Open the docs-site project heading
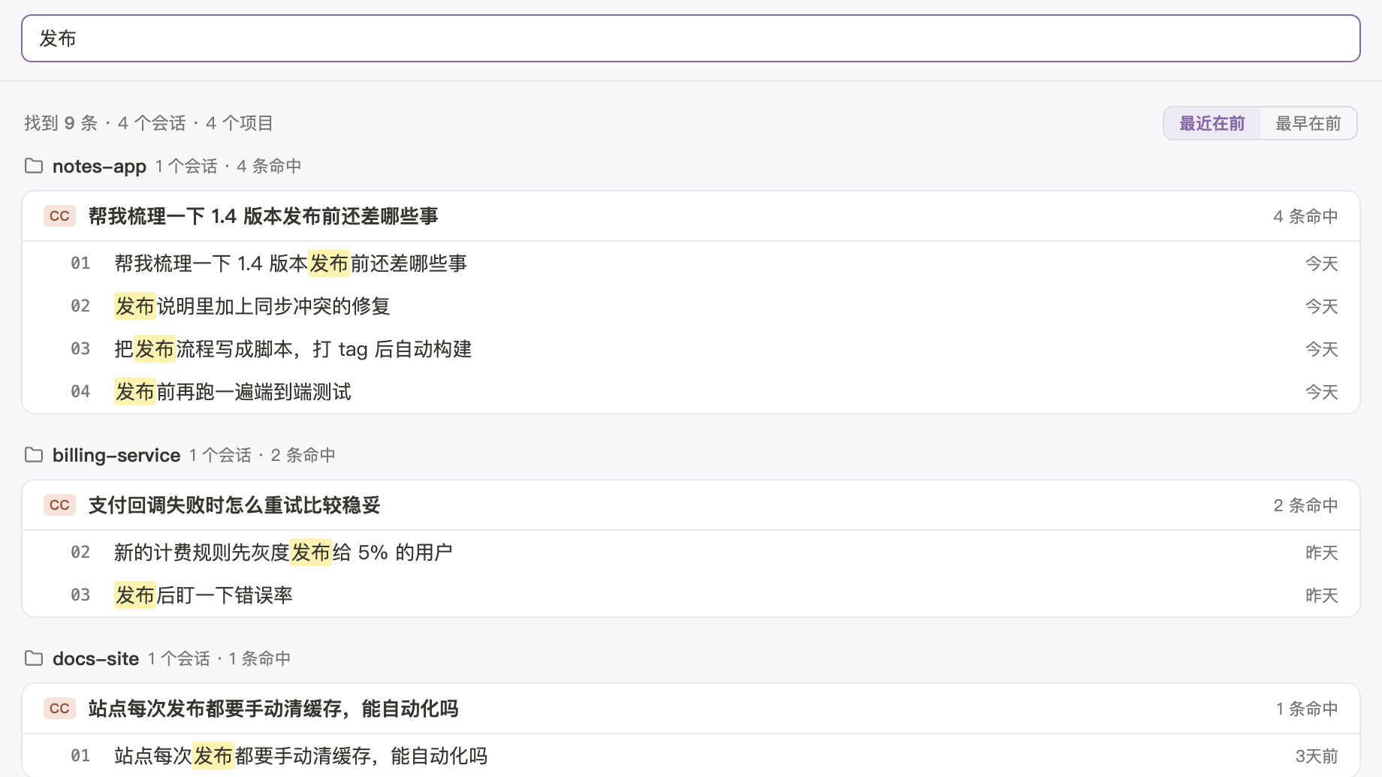This screenshot has width=1382, height=777. 95,658
